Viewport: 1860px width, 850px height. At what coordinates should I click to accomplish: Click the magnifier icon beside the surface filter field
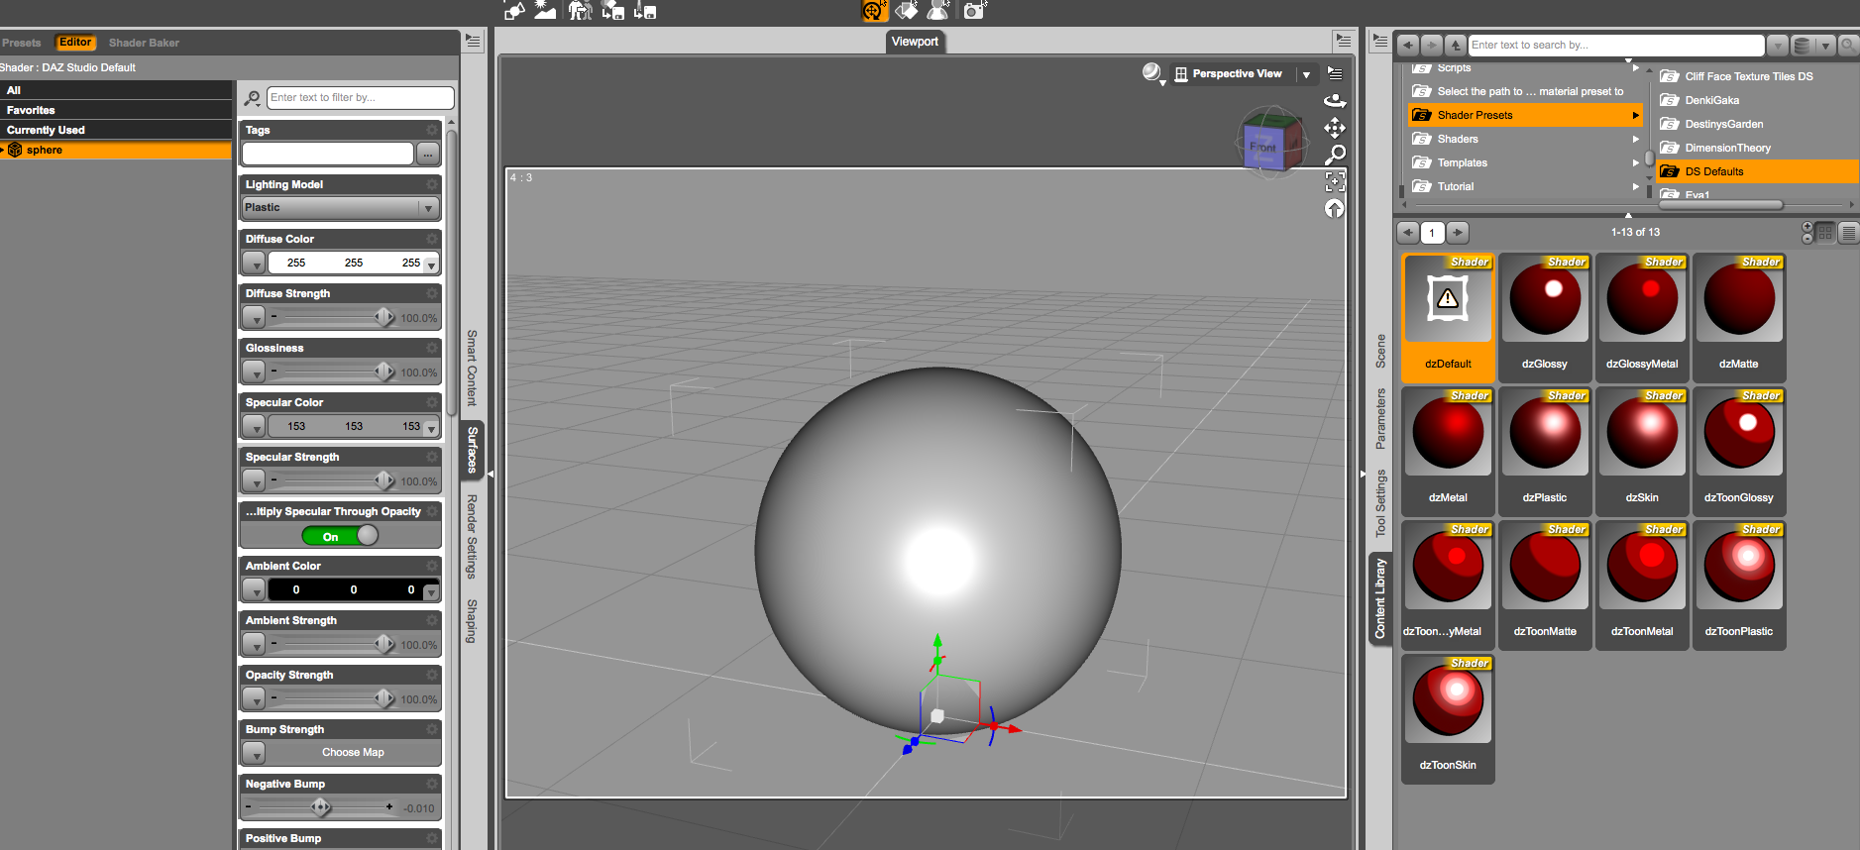[253, 98]
